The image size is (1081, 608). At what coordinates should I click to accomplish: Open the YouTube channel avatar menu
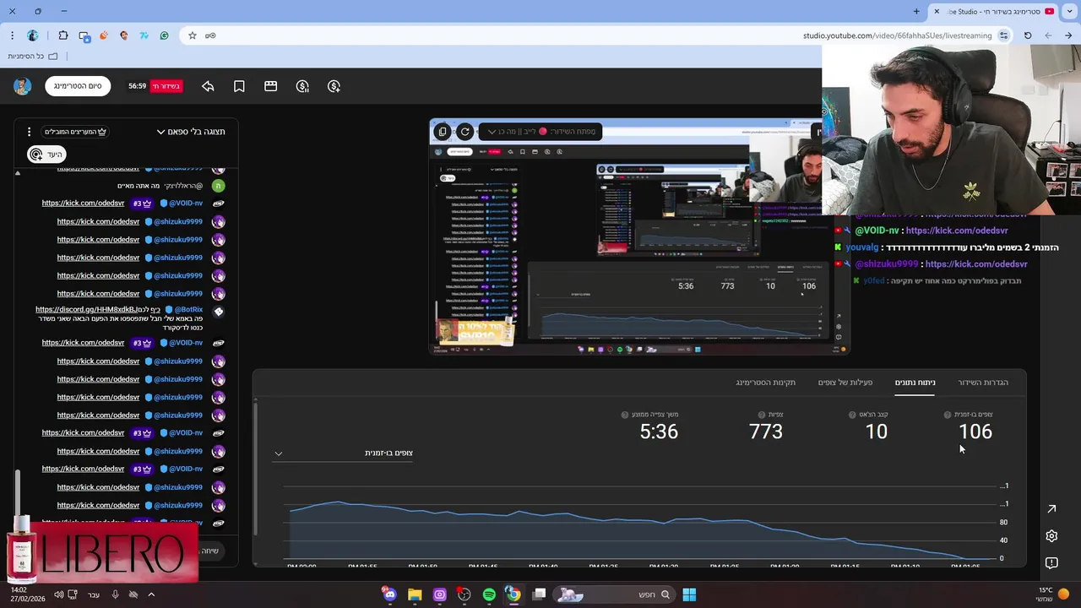click(23, 86)
